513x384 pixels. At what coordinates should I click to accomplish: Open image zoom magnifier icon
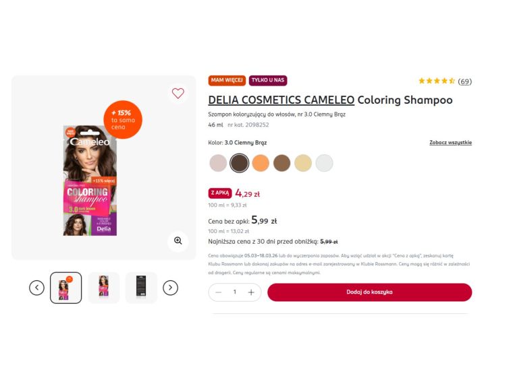178,241
